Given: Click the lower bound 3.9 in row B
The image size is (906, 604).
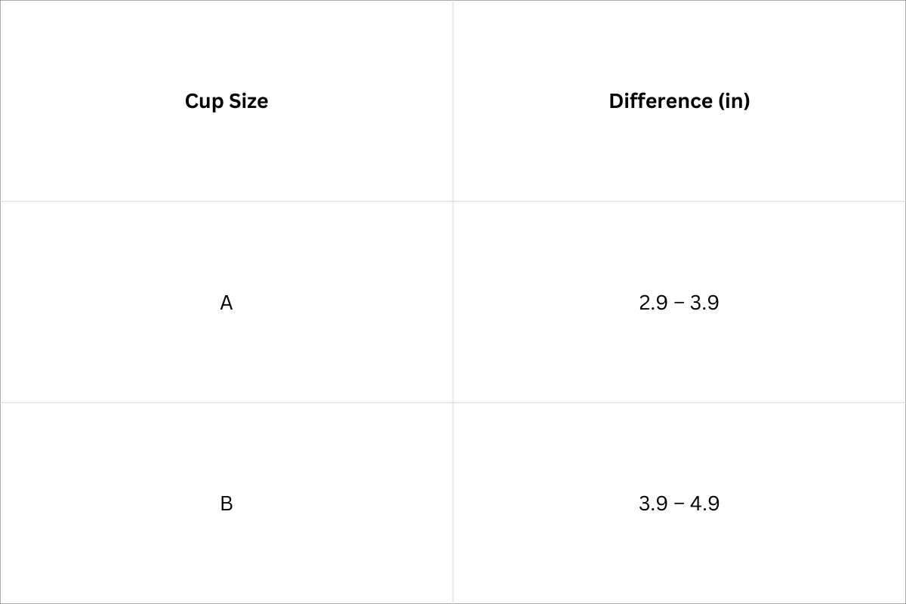Looking at the screenshot, I should tap(653, 504).
